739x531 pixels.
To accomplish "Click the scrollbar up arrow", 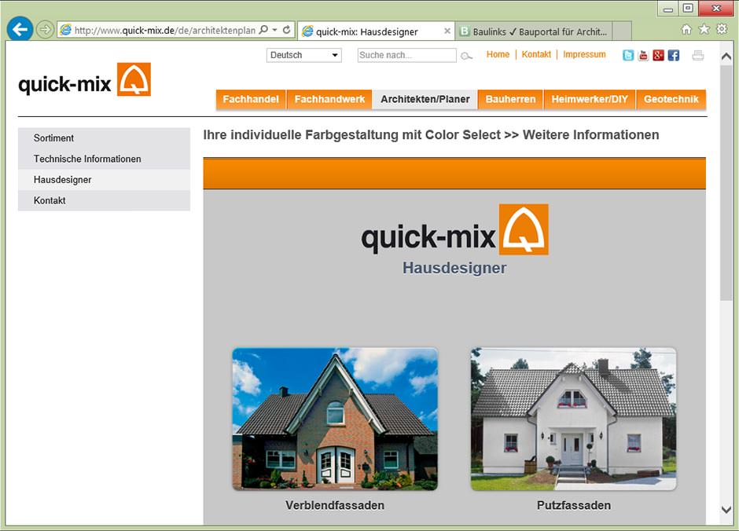I will (x=726, y=57).
